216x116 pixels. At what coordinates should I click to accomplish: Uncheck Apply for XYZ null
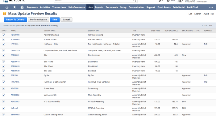click(4, 108)
